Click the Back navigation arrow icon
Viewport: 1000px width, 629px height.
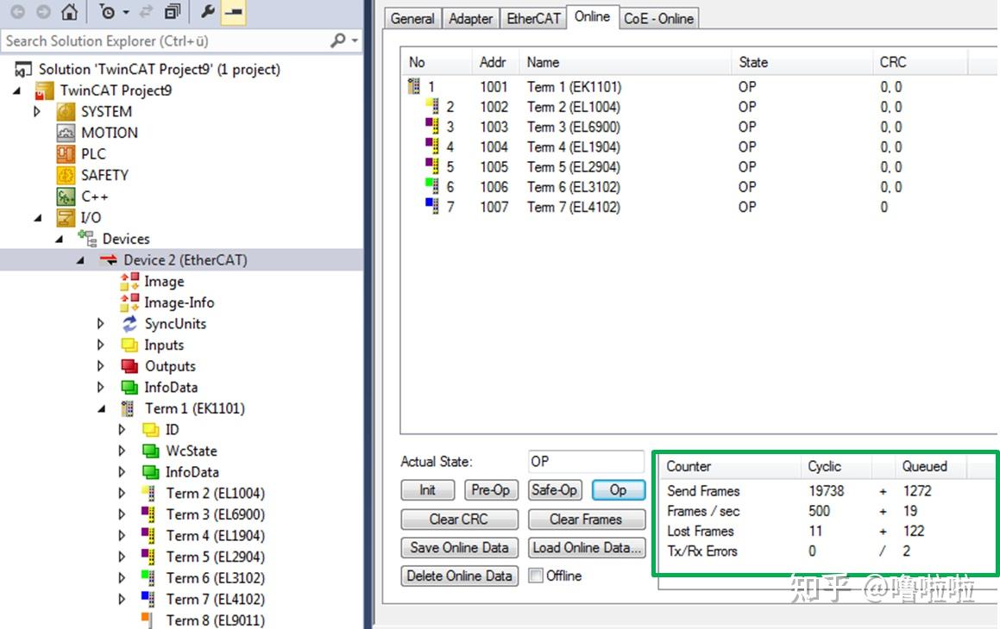point(18,11)
